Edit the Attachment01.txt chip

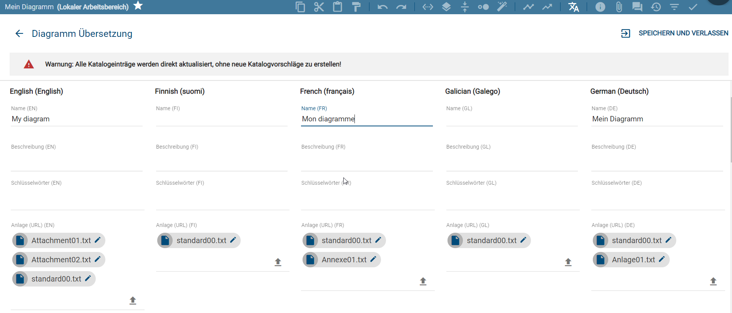coord(98,240)
